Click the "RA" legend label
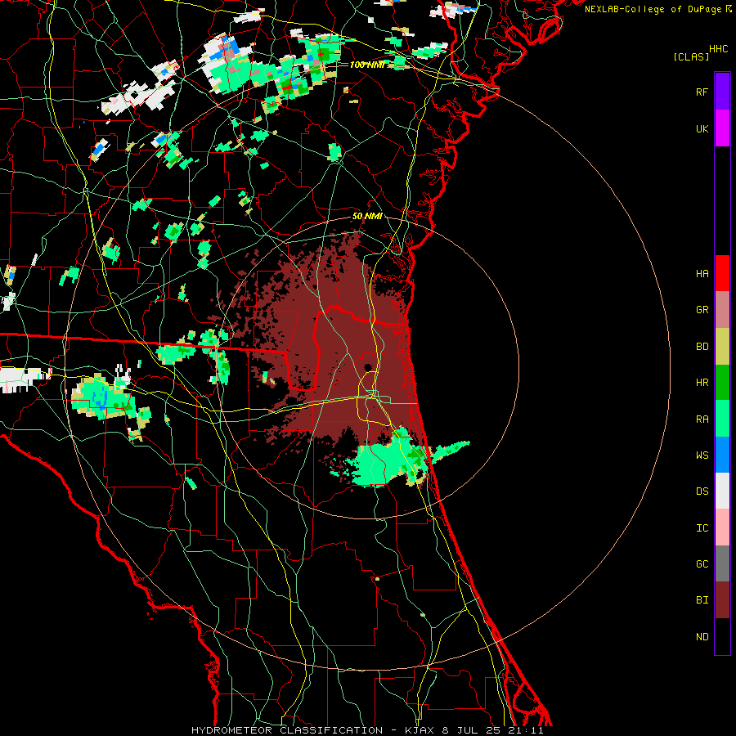Viewport: 736px width, 736px height. [702, 419]
